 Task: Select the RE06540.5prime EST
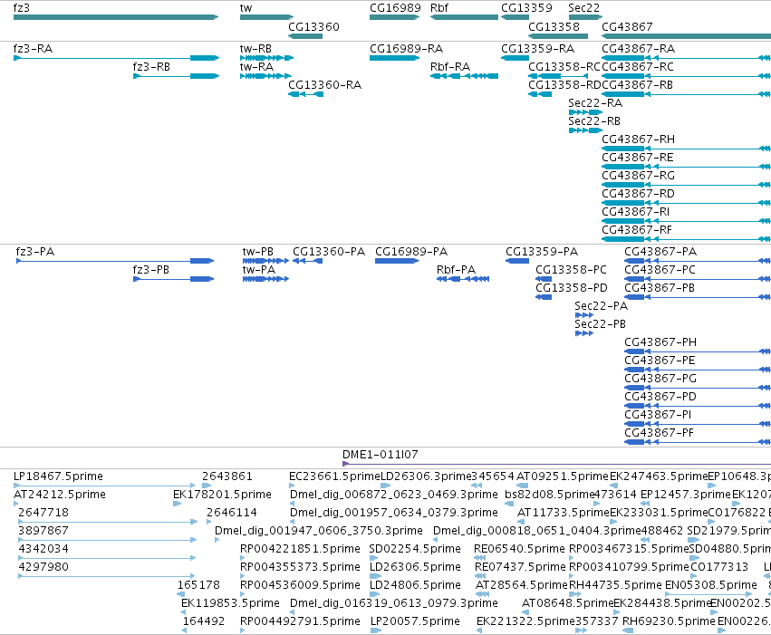(x=479, y=558)
